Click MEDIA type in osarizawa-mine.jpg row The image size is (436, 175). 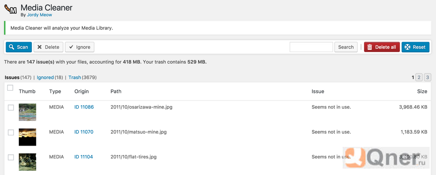click(56, 107)
